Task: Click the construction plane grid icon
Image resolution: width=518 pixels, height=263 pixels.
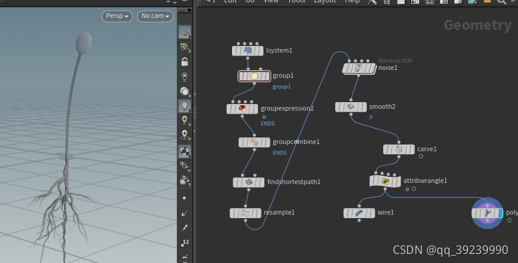Action: (x=185, y=32)
